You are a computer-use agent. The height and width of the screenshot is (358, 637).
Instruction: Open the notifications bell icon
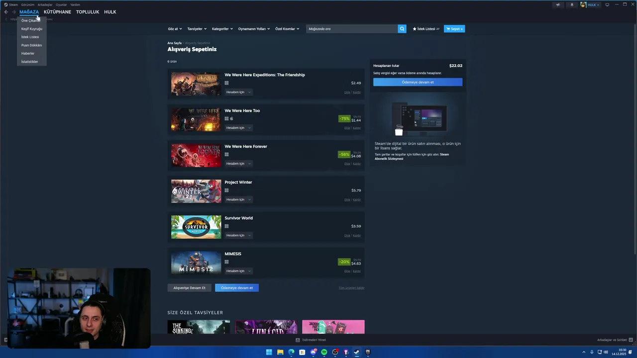pyautogui.click(x=572, y=4)
